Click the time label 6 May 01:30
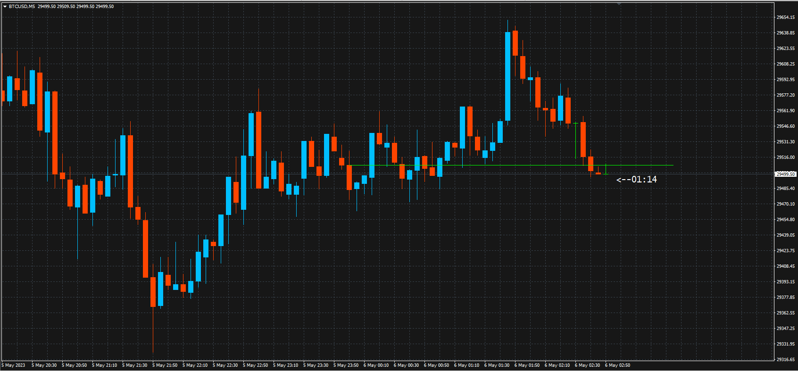The image size is (798, 371). [x=497, y=365]
